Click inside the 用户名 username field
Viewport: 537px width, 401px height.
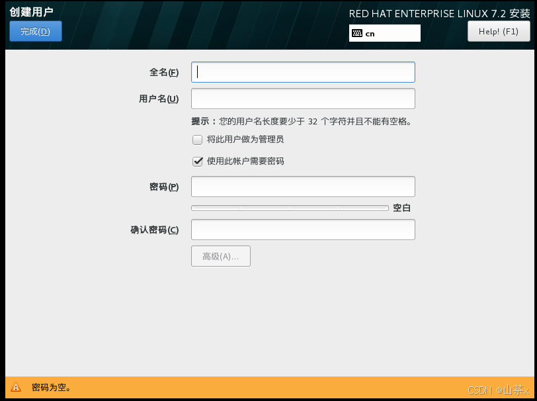point(302,98)
